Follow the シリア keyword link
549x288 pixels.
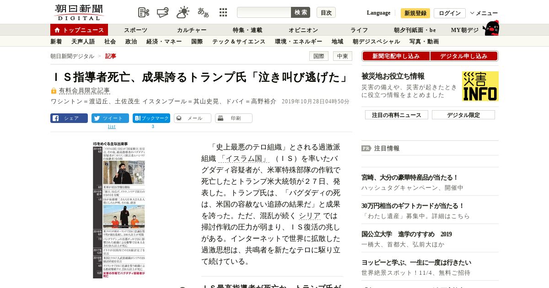pos(309,216)
